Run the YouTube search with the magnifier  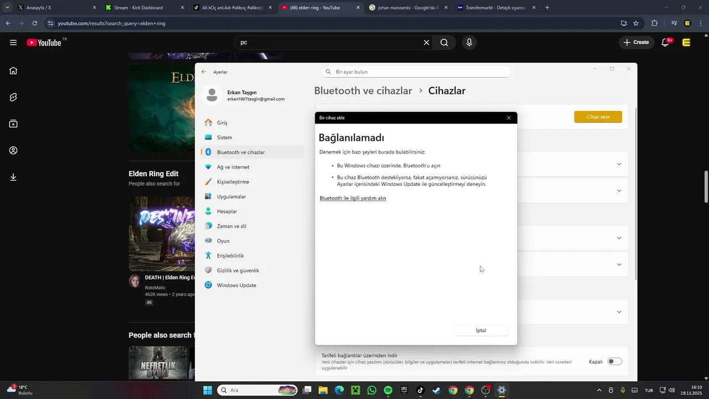pyautogui.click(x=444, y=43)
